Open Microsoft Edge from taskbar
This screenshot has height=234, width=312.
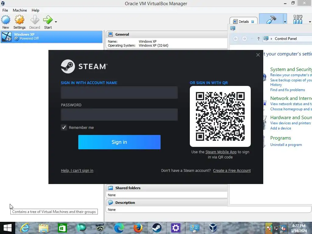[x=119, y=228]
